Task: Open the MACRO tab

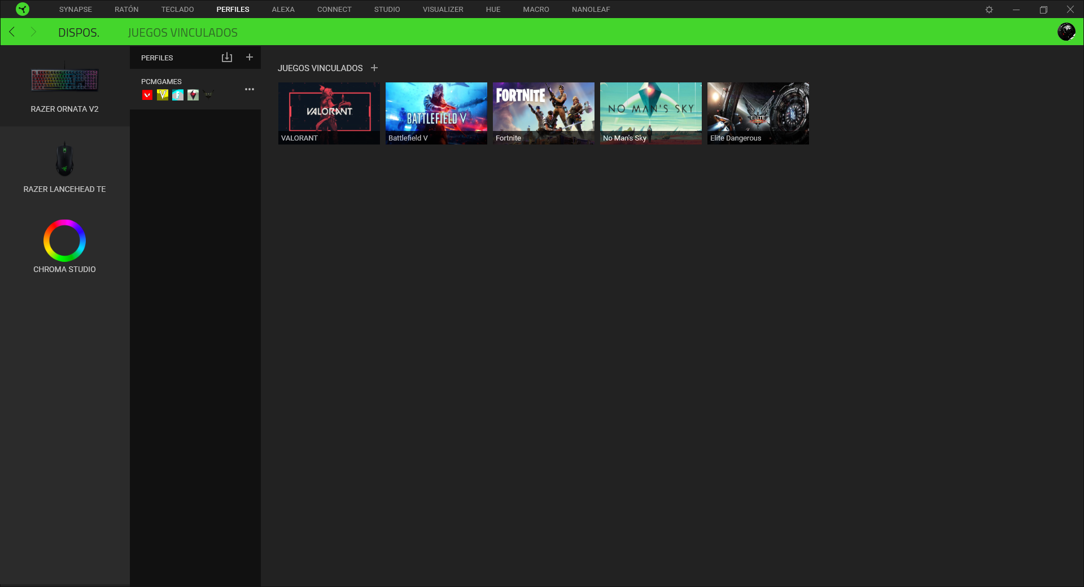Action: [x=536, y=10]
